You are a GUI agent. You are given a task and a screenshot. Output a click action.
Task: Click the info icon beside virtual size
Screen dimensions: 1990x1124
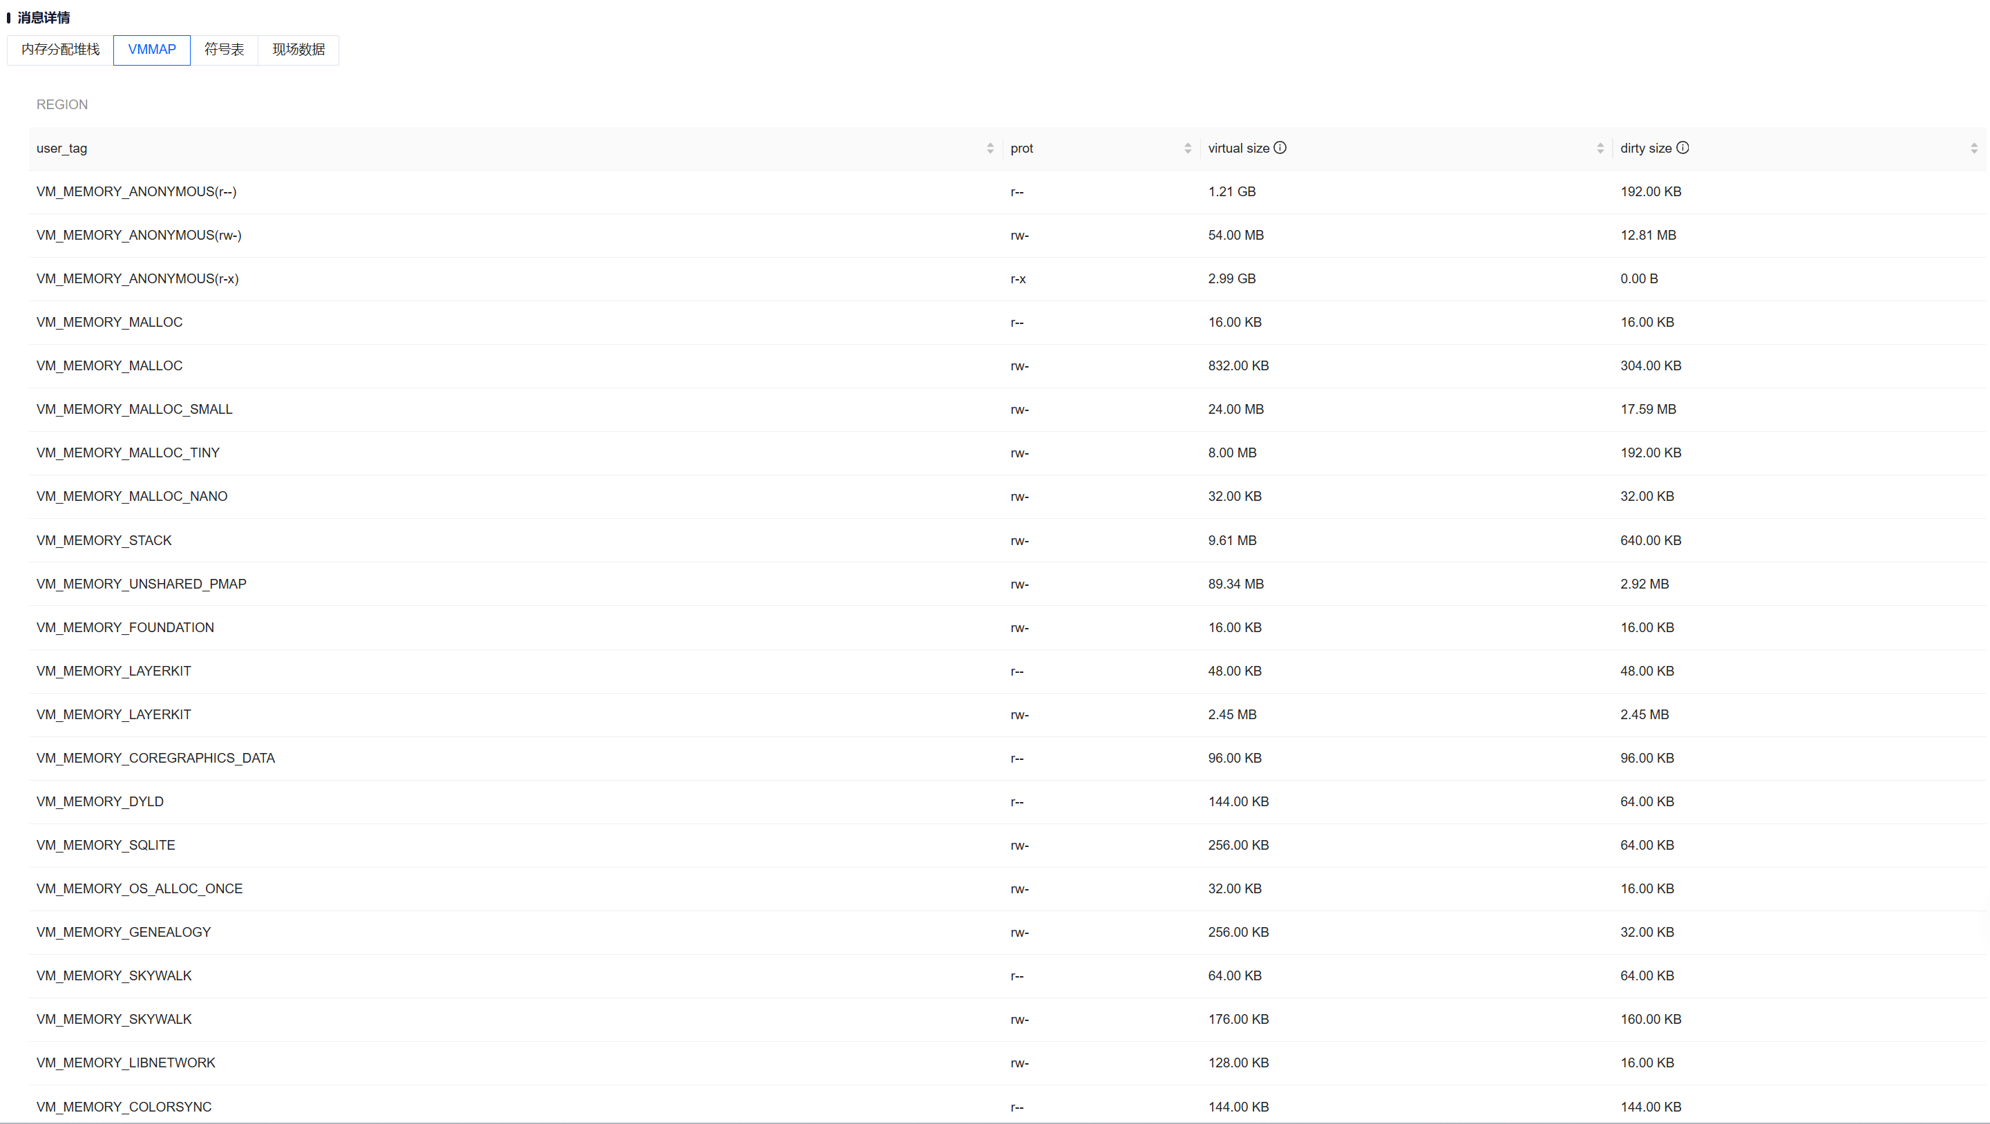(x=1280, y=148)
